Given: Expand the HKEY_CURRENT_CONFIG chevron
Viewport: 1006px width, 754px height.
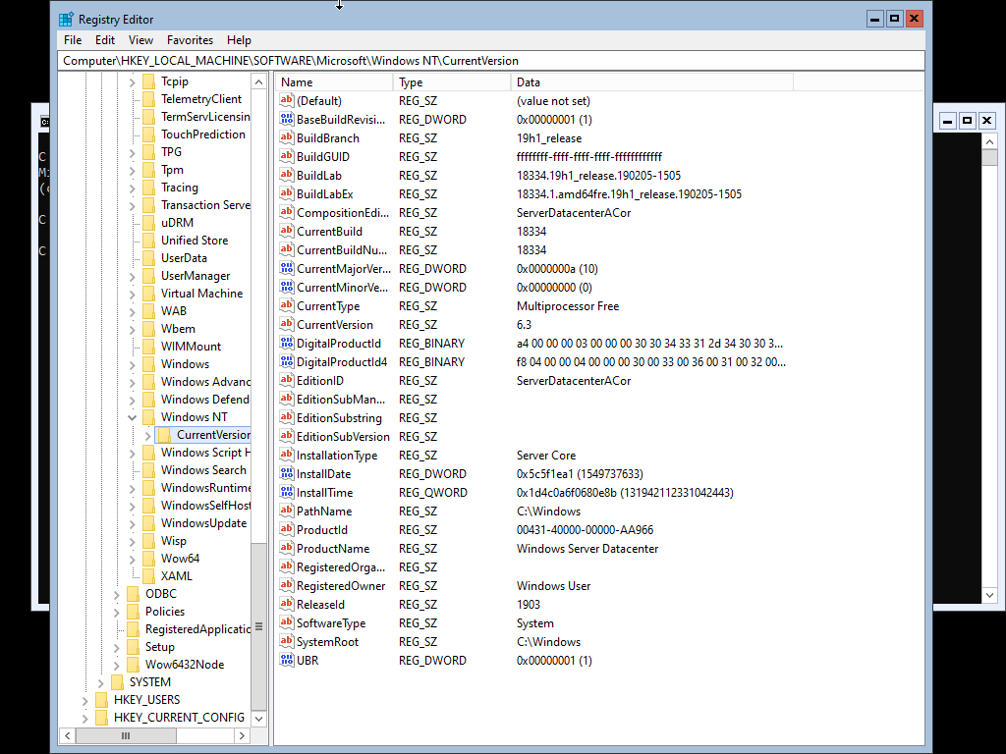Looking at the screenshot, I should point(84,718).
